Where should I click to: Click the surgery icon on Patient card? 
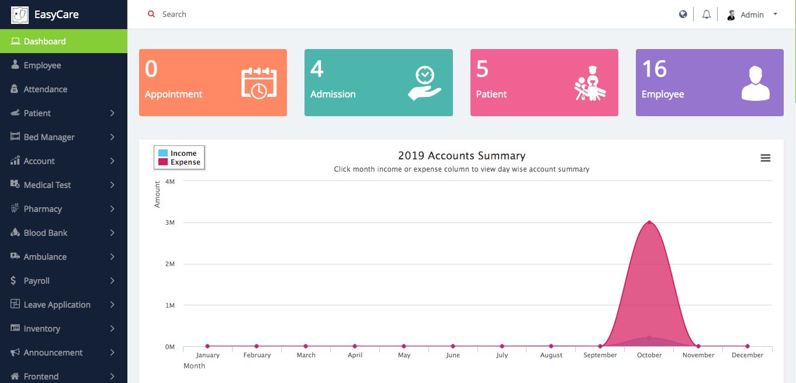tap(590, 83)
